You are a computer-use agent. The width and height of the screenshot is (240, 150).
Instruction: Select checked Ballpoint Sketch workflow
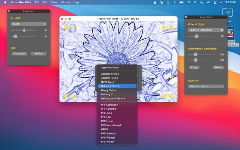(117, 86)
